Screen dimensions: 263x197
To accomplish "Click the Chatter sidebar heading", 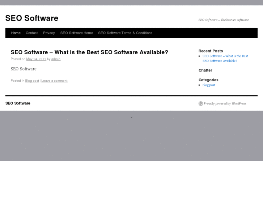I will pyautogui.click(x=205, y=70).
